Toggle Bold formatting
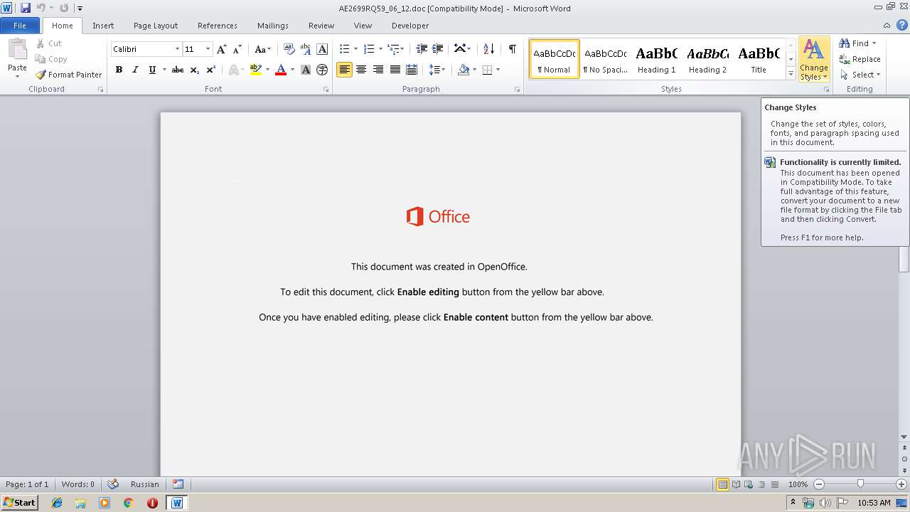 coord(119,70)
